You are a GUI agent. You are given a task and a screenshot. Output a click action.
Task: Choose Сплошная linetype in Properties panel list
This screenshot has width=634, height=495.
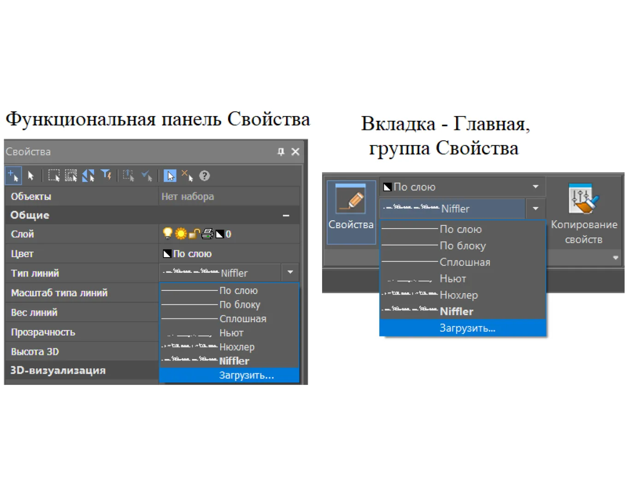tap(229, 319)
